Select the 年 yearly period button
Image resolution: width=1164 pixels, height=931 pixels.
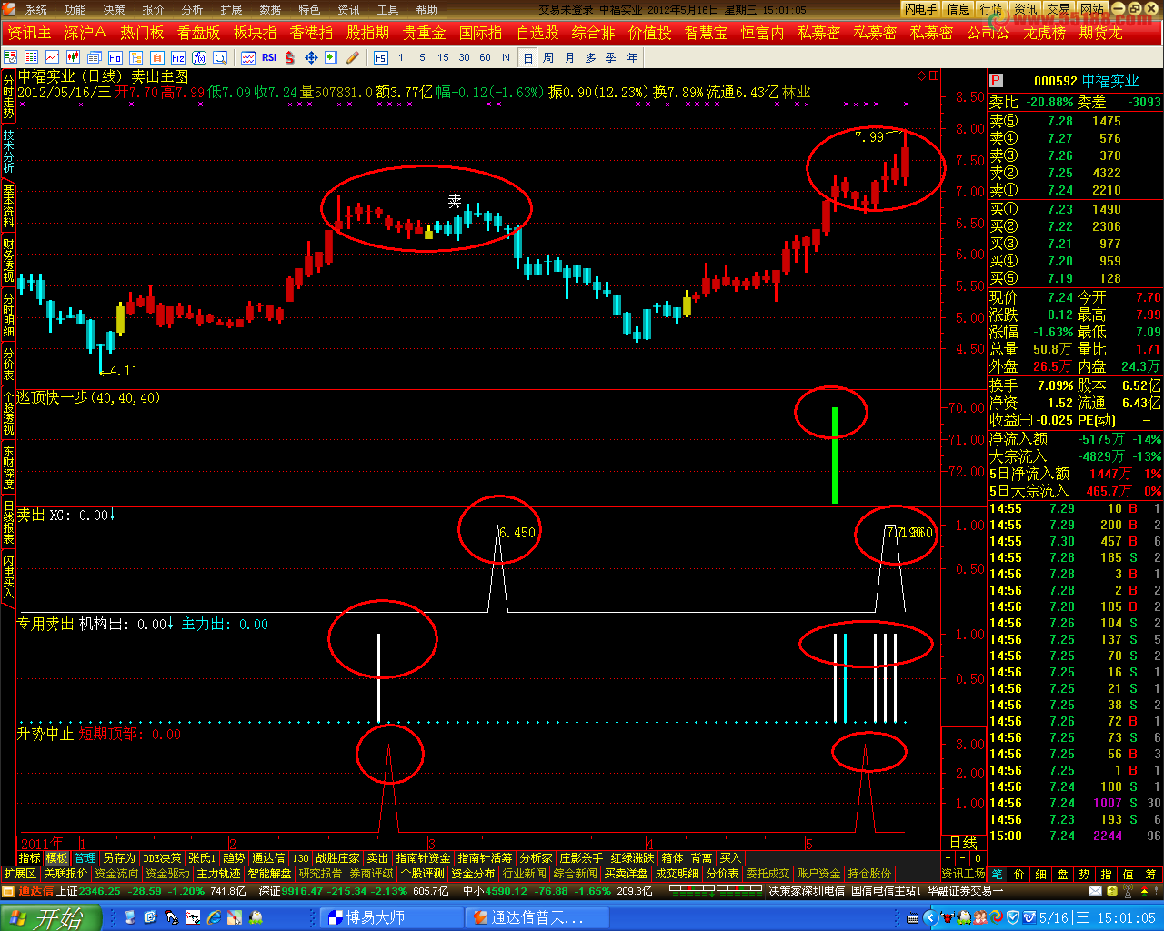(632, 57)
